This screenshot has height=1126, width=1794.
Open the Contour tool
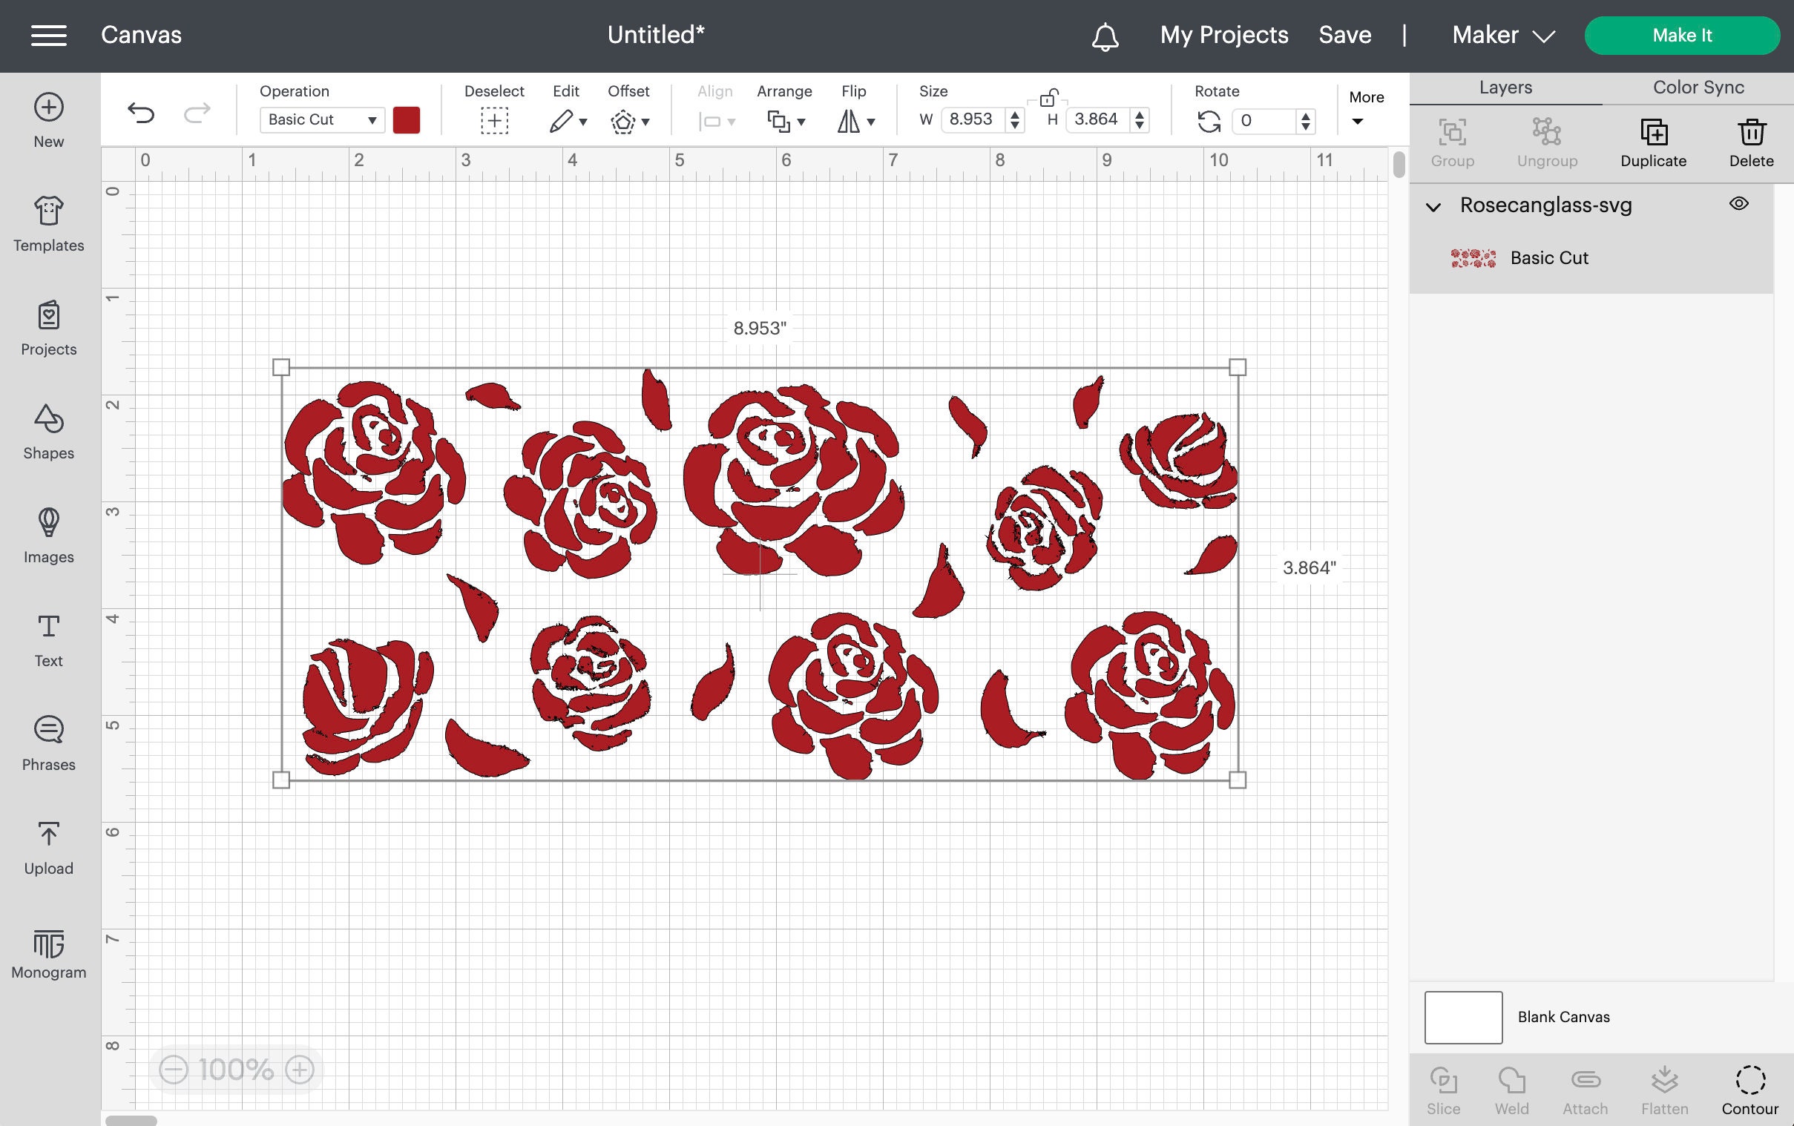point(1749,1090)
